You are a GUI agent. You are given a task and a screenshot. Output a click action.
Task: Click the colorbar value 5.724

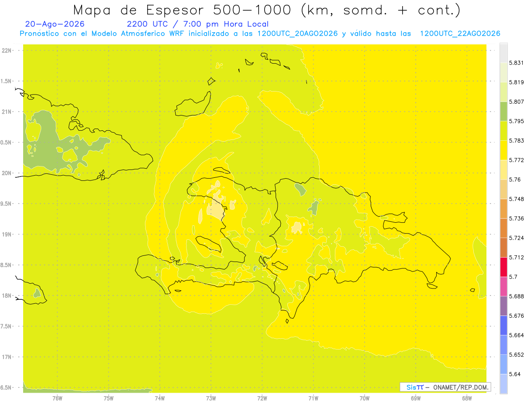coord(517,238)
